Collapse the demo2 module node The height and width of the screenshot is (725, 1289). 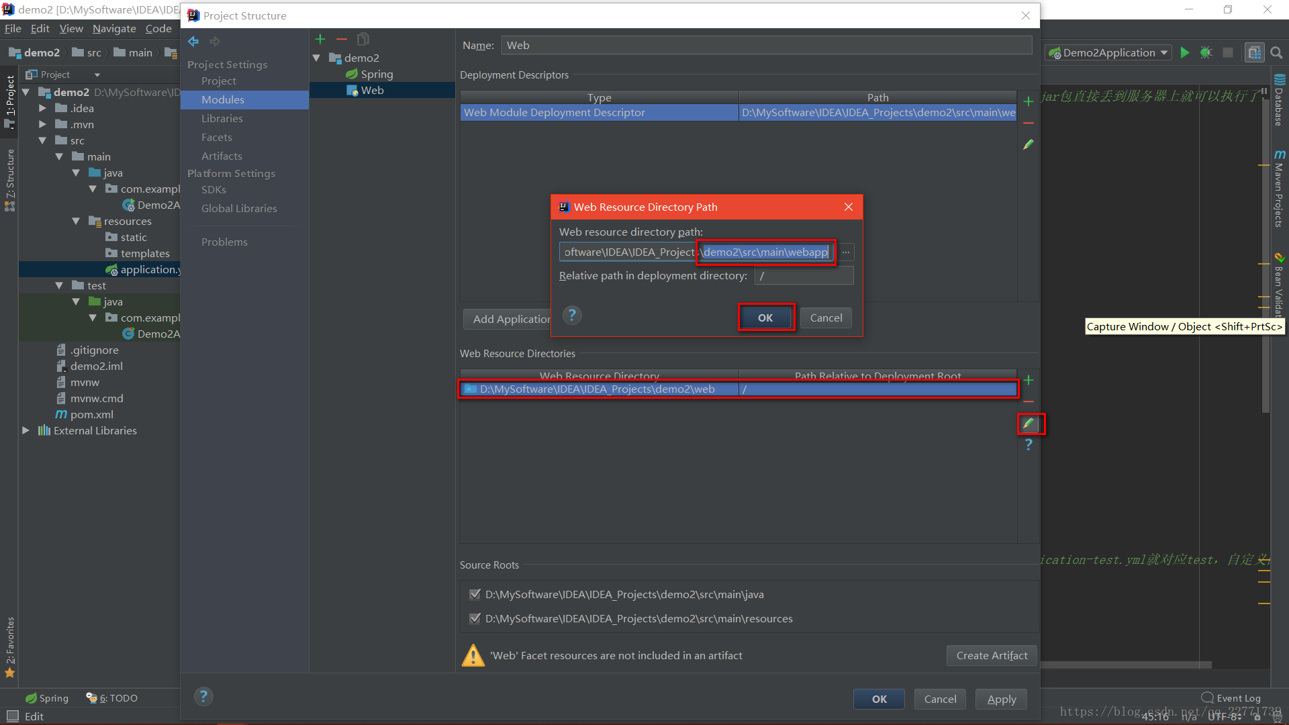pos(317,58)
